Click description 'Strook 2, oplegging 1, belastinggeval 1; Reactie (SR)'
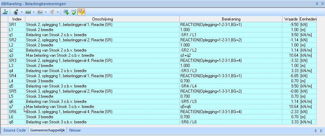Image resolution: width=325 pixels, height=136 pixels. (69, 24)
